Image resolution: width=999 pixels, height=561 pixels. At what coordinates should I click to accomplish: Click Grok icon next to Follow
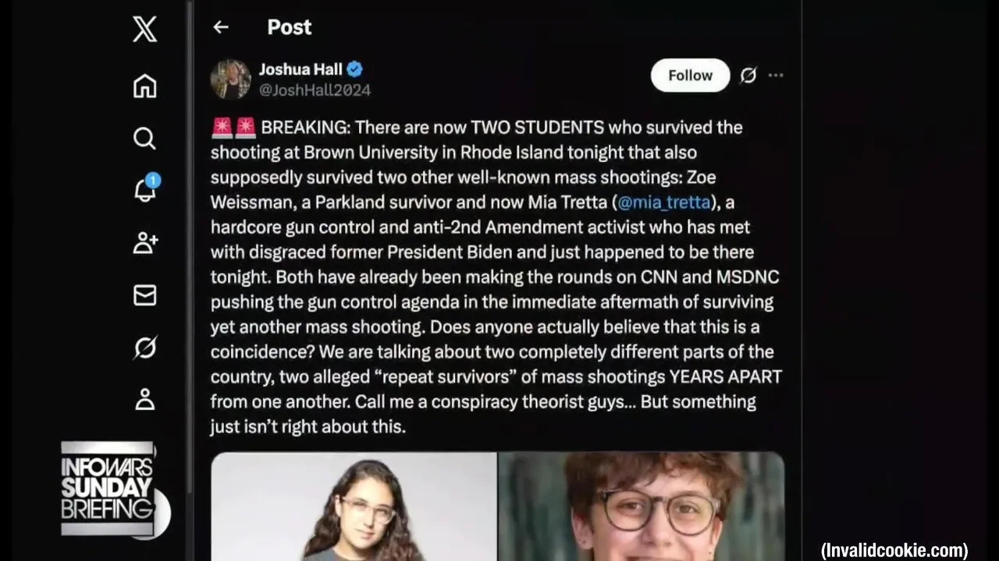tap(748, 75)
